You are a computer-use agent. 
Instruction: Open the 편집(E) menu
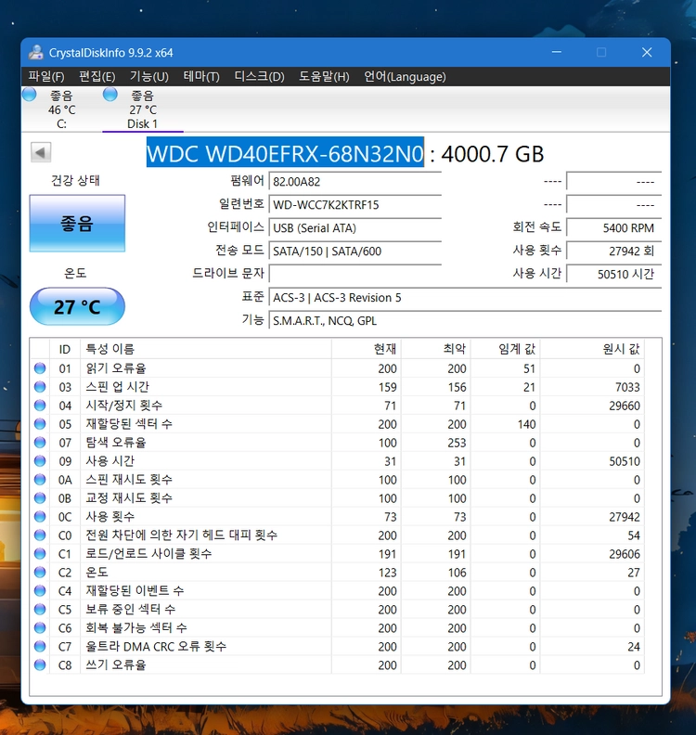point(97,76)
